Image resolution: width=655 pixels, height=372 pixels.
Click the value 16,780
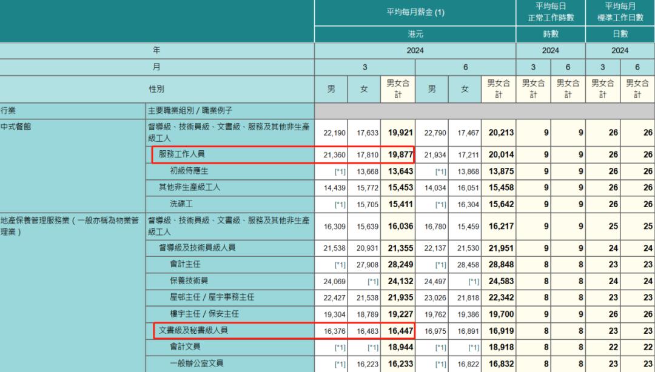pyautogui.click(x=435, y=227)
